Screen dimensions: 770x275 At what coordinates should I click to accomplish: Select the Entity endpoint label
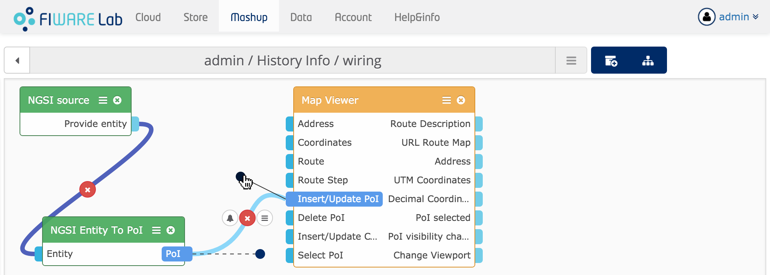tap(59, 254)
